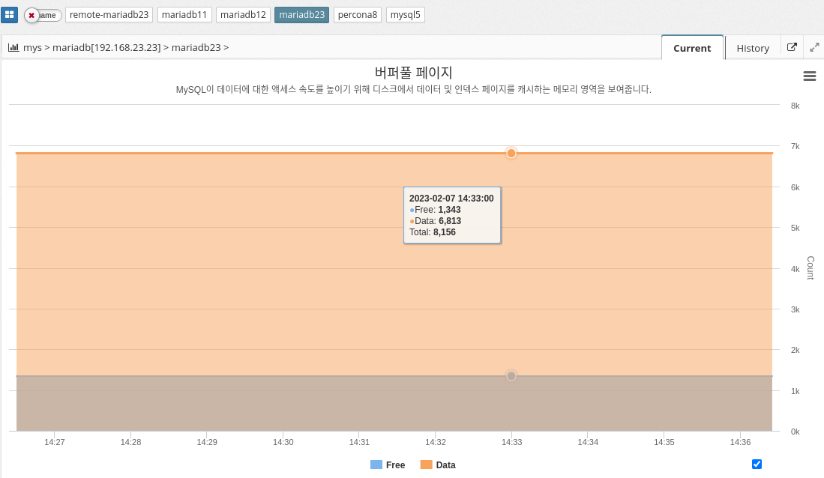Click the orange Data point marker at 14:33
Image resolution: width=824 pixels, height=478 pixels.
(511, 153)
